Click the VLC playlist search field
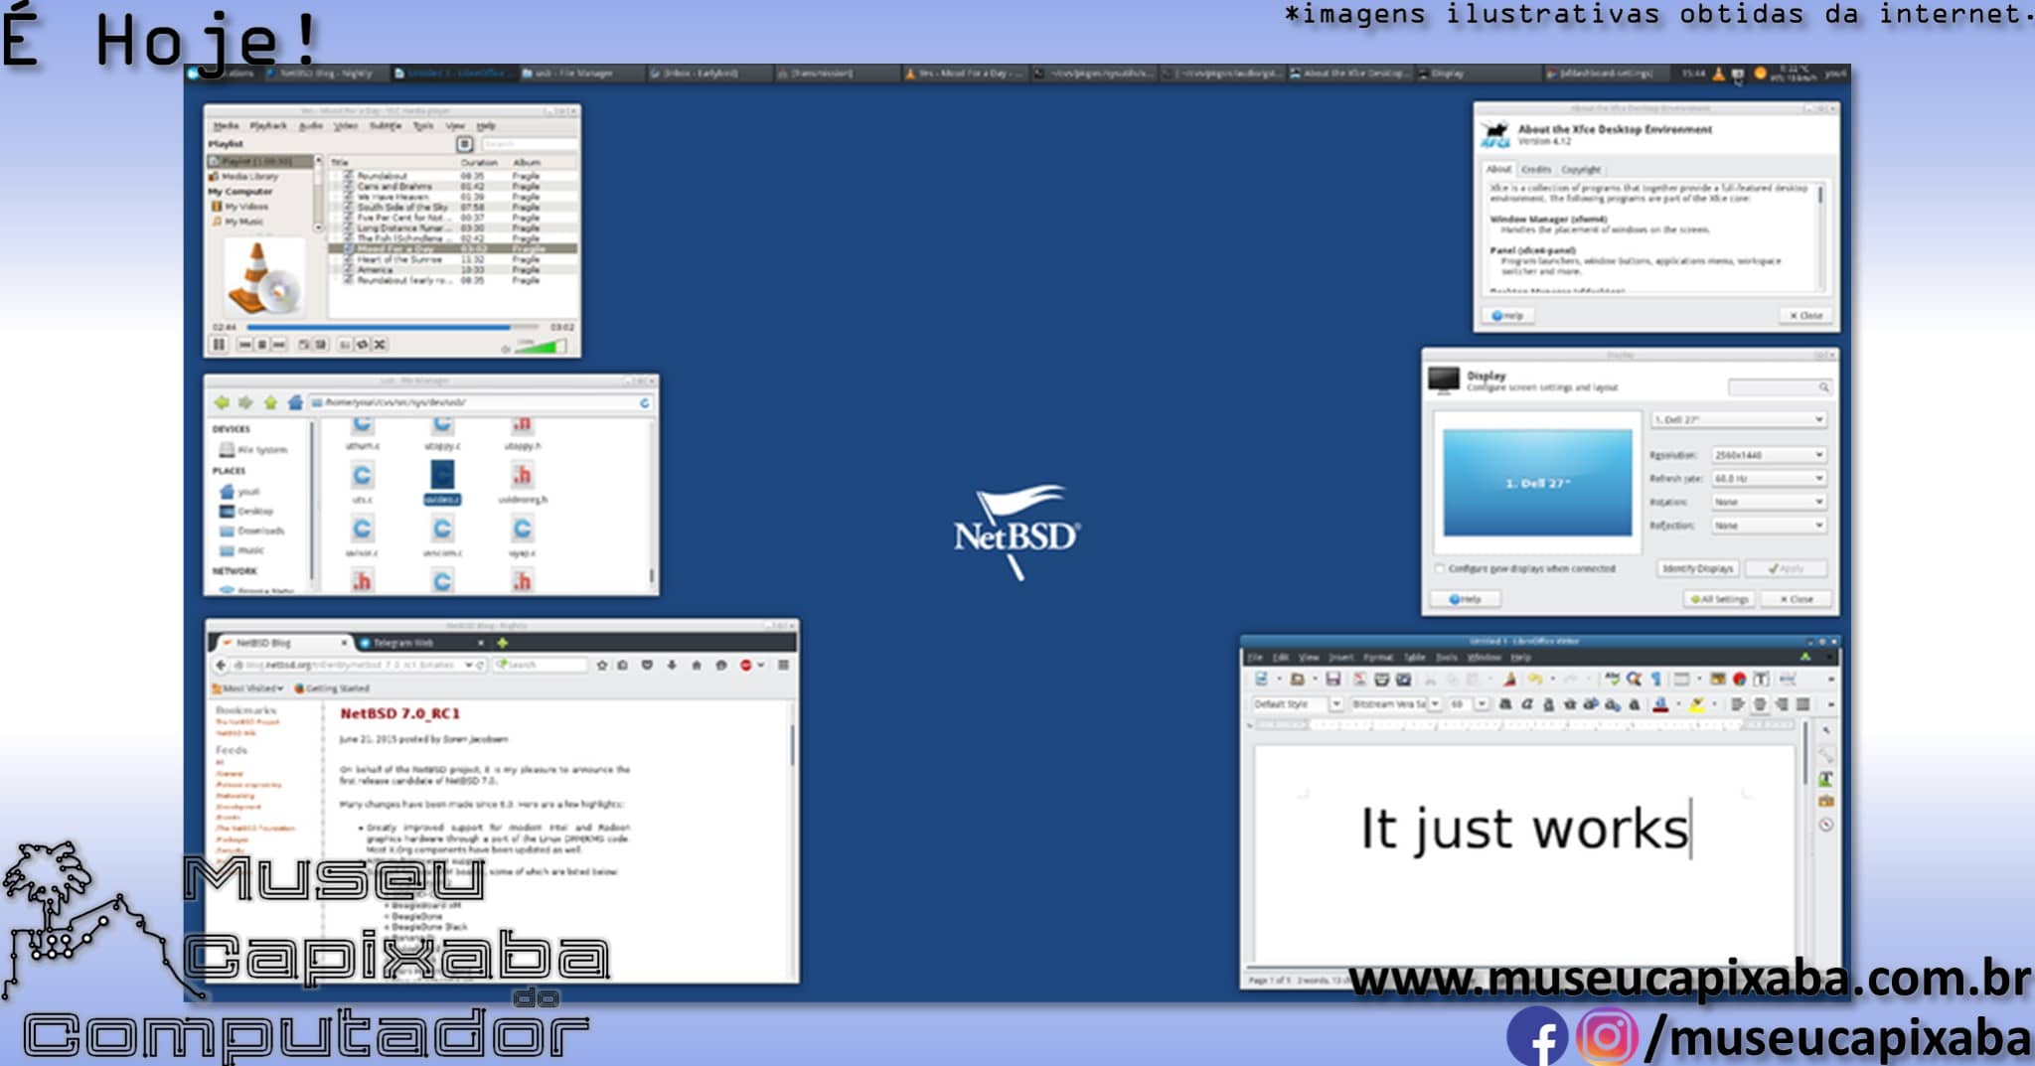 528,144
